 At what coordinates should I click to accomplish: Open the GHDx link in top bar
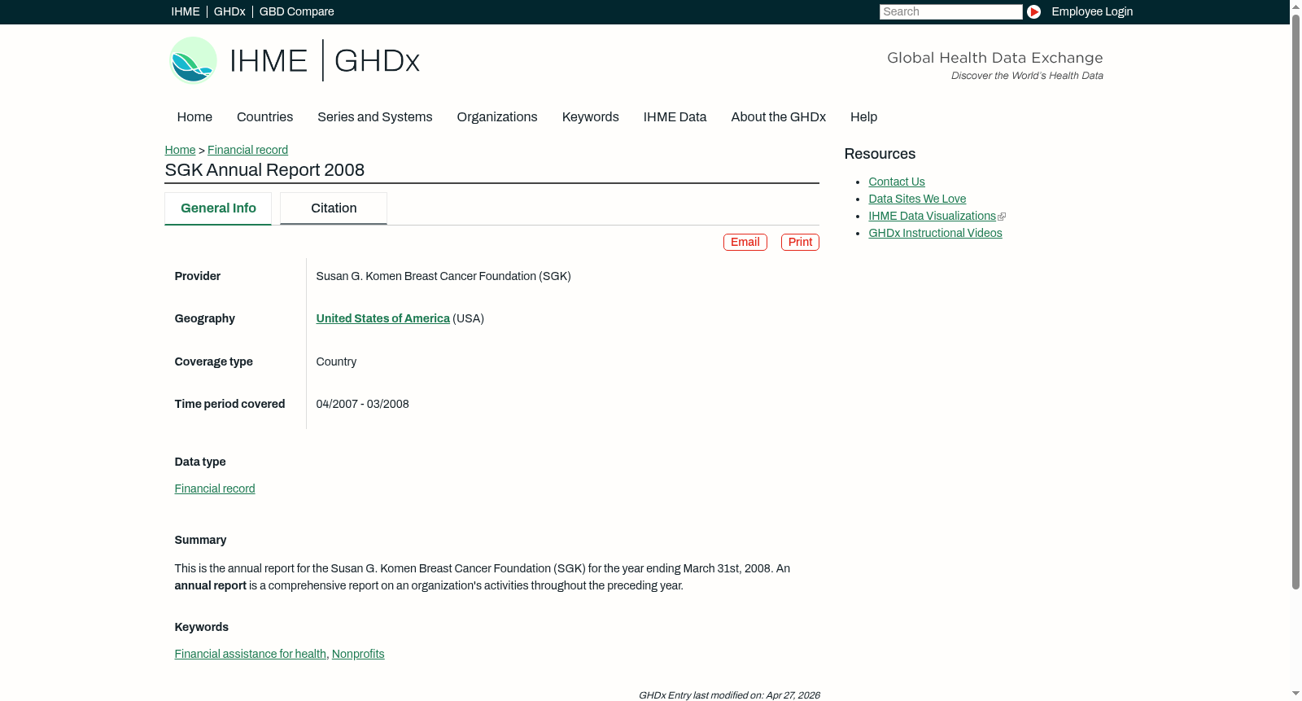pos(229,11)
